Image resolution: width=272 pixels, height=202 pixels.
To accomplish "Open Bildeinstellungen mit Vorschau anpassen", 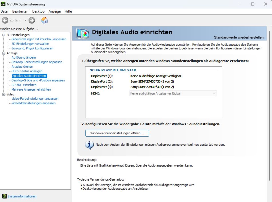I will click(x=39, y=39).
